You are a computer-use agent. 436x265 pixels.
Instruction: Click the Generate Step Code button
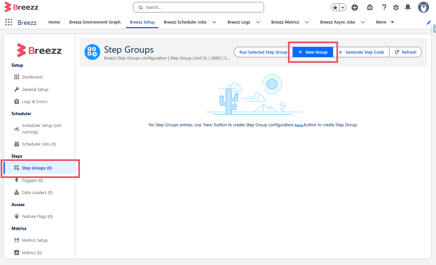pyautogui.click(x=361, y=52)
